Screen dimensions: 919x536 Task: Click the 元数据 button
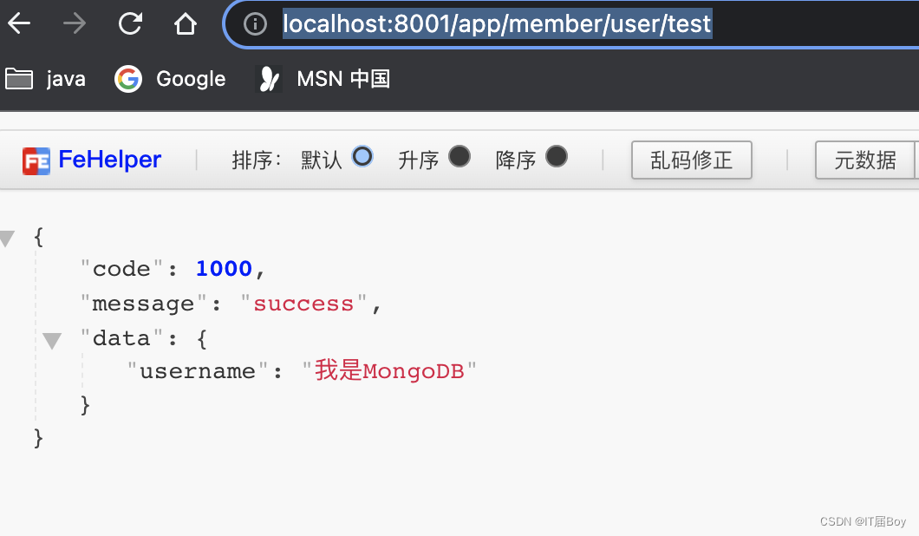pyautogui.click(x=866, y=160)
